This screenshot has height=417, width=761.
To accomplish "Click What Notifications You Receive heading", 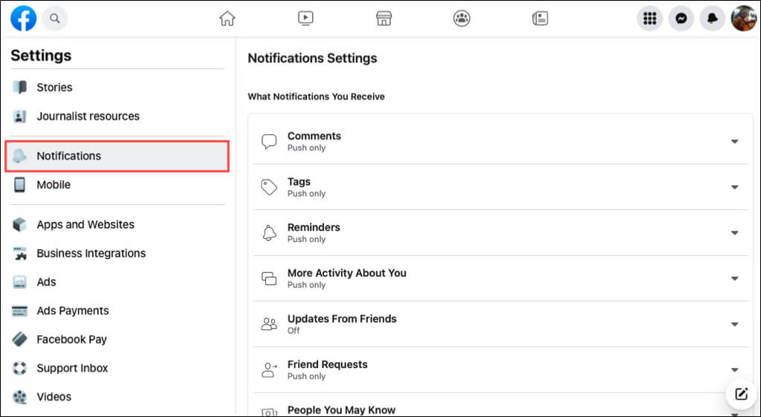I will point(316,97).
